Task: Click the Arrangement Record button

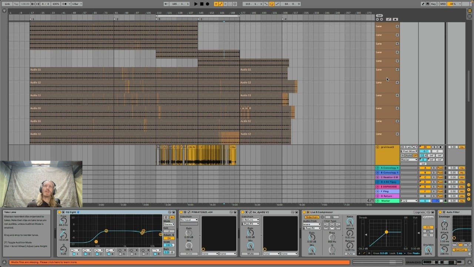Action: (x=207, y=4)
